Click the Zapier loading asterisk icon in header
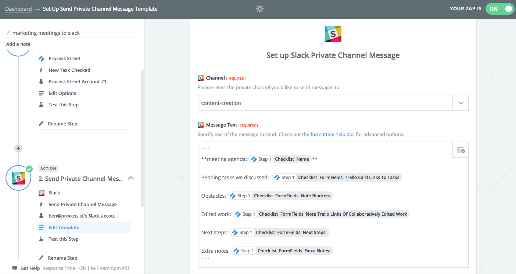Image resolution: width=516 pixels, height=274 pixels. pos(260,9)
